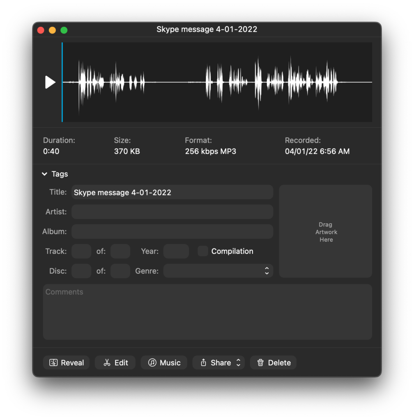Image resolution: width=414 pixels, height=420 pixels.
Task: Click the Disc number field
Action: click(x=81, y=271)
